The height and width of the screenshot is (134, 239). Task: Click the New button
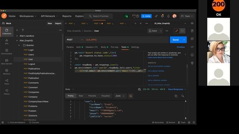point(50,23)
